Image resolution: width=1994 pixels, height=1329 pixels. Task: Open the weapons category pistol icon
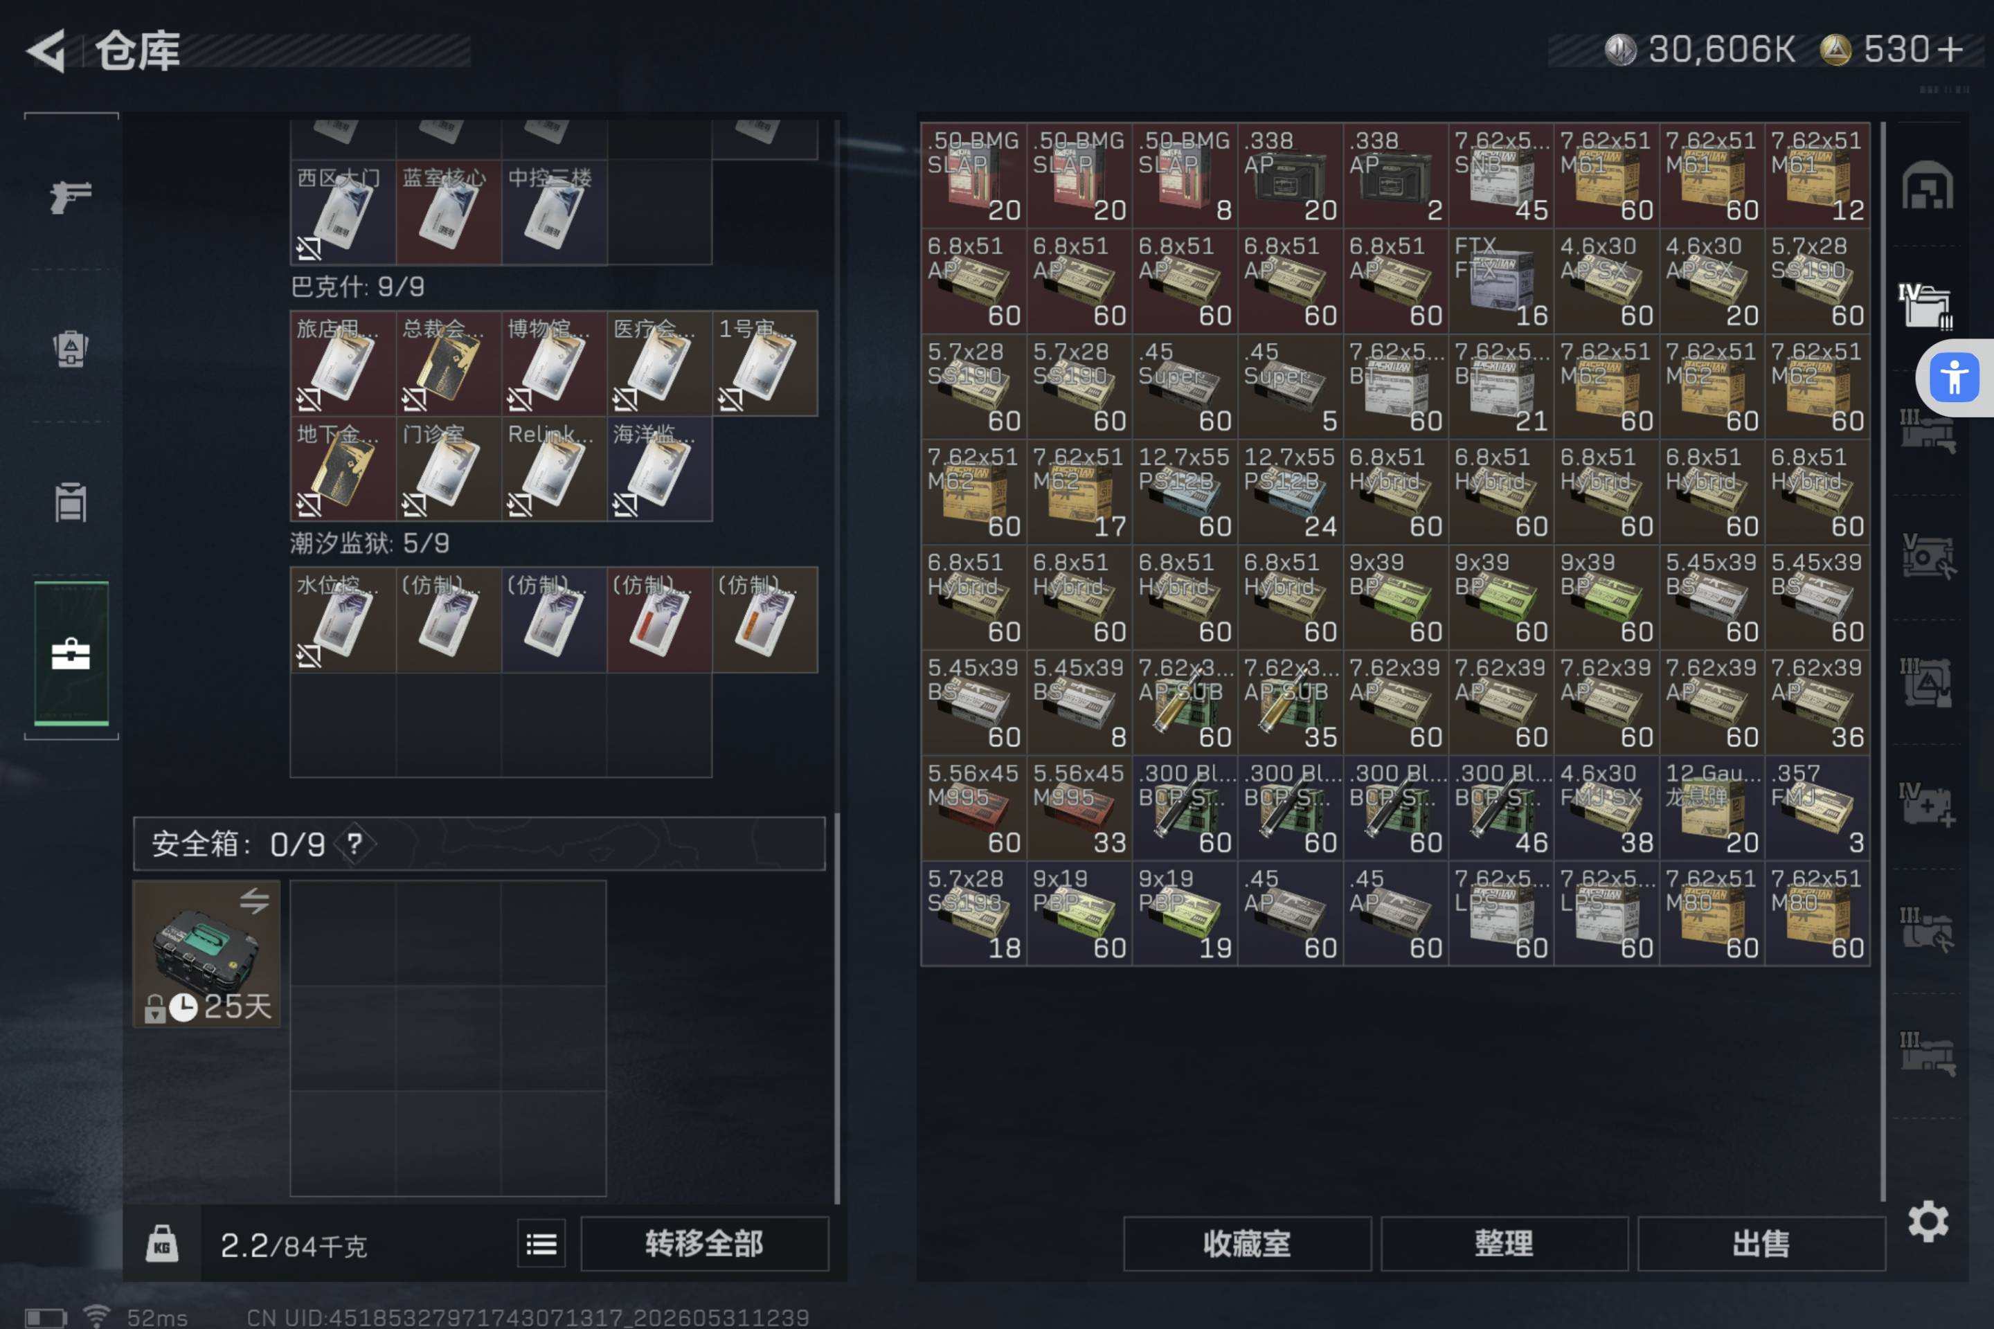click(71, 197)
